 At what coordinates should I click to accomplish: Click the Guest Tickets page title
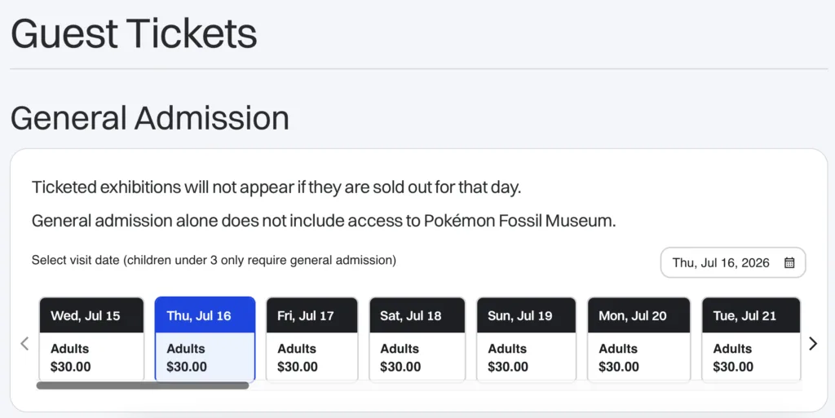click(x=134, y=33)
